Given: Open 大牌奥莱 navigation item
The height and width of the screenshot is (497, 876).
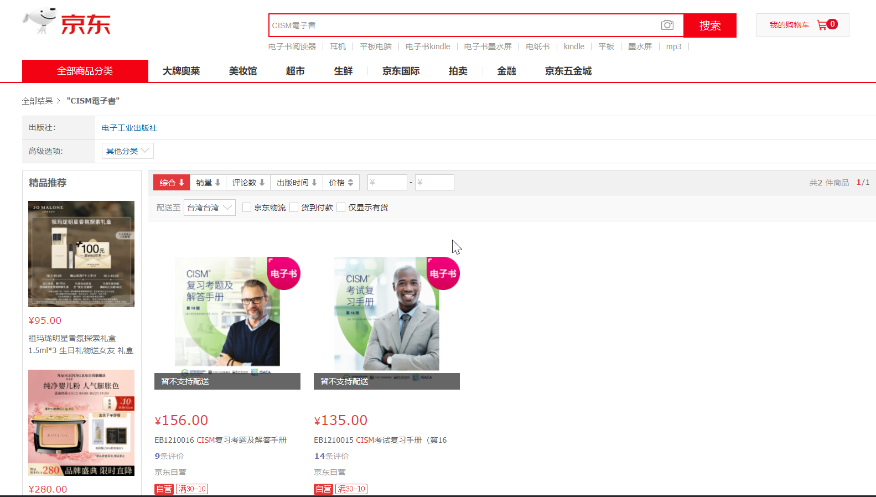Looking at the screenshot, I should pyautogui.click(x=181, y=71).
